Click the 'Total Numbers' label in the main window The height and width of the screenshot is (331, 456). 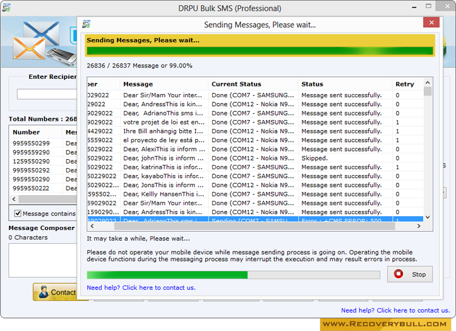tap(43, 119)
